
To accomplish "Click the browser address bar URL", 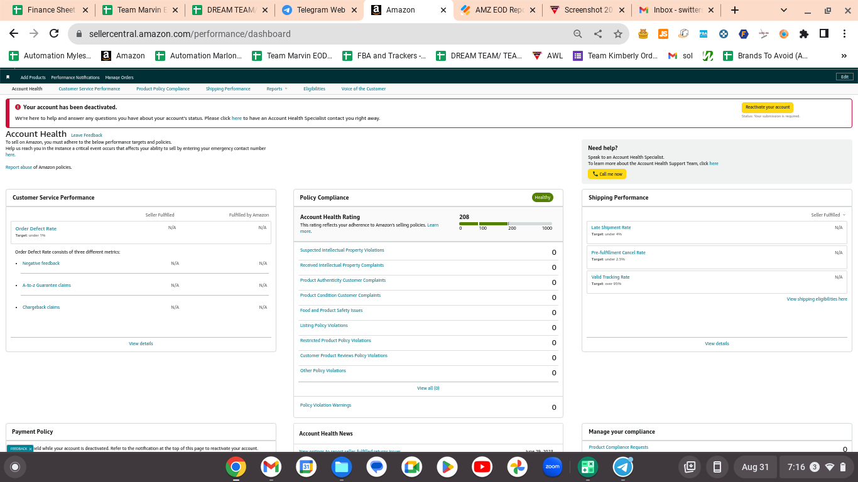I will point(190,34).
